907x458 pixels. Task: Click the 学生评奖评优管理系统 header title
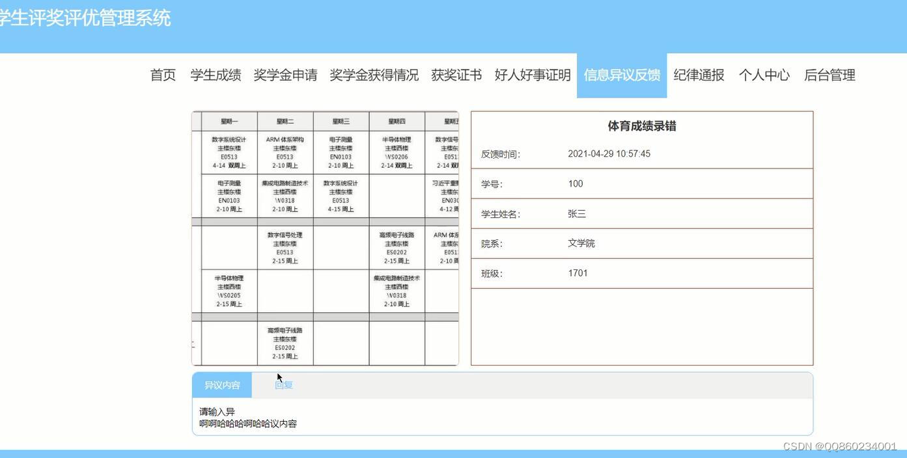[85, 18]
